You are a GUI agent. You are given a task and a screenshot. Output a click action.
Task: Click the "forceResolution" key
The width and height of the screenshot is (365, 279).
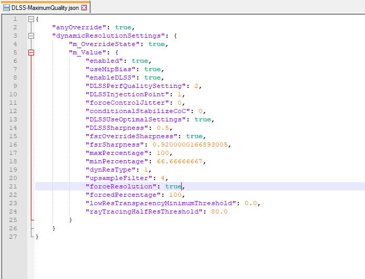[x=121, y=186]
